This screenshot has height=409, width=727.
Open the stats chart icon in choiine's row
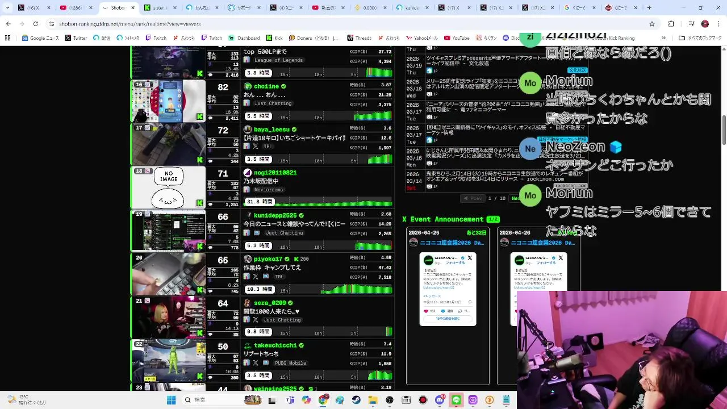coord(246,103)
